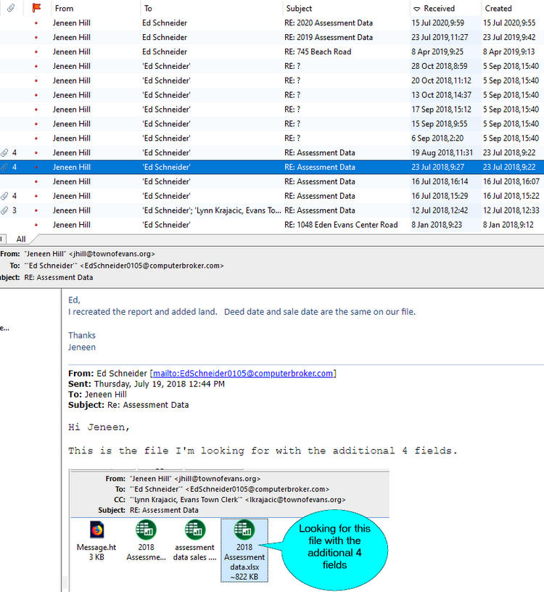Click the paperclip icon on the 19 Aug 2018 row
This screenshot has width=544, height=592.
point(4,152)
